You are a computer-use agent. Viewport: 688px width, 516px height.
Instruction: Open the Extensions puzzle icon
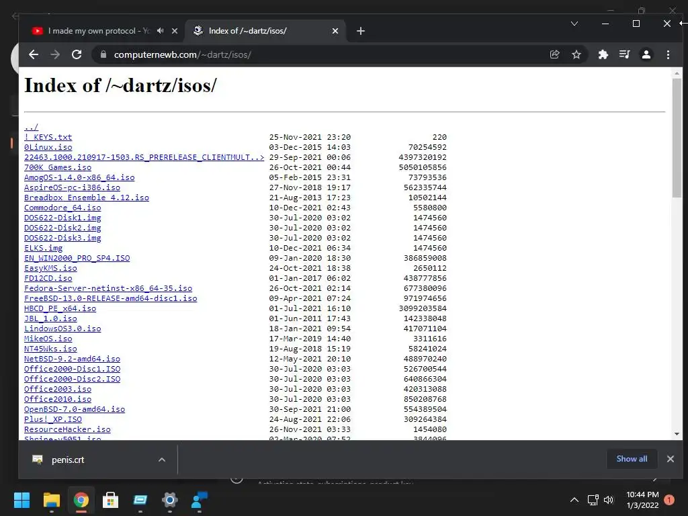[603, 54]
